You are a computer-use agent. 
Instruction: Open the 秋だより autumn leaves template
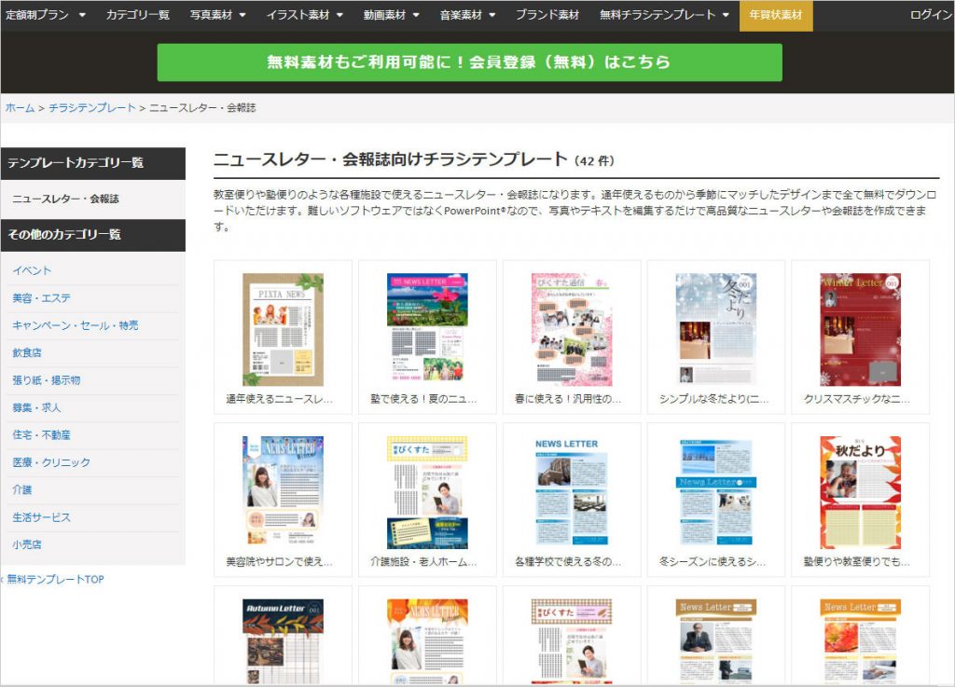point(860,492)
